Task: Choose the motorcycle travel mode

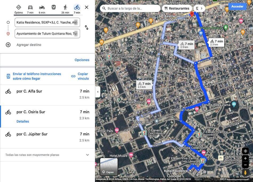Action: [42, 7]
